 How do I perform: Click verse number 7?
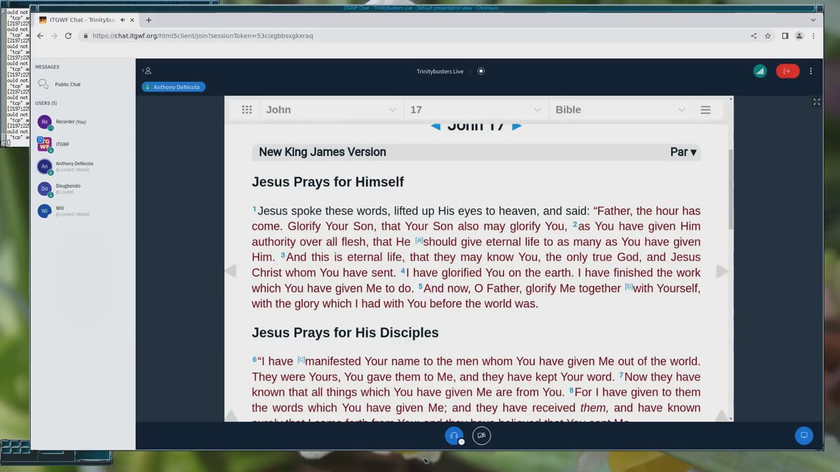click(x=621, y=375)
